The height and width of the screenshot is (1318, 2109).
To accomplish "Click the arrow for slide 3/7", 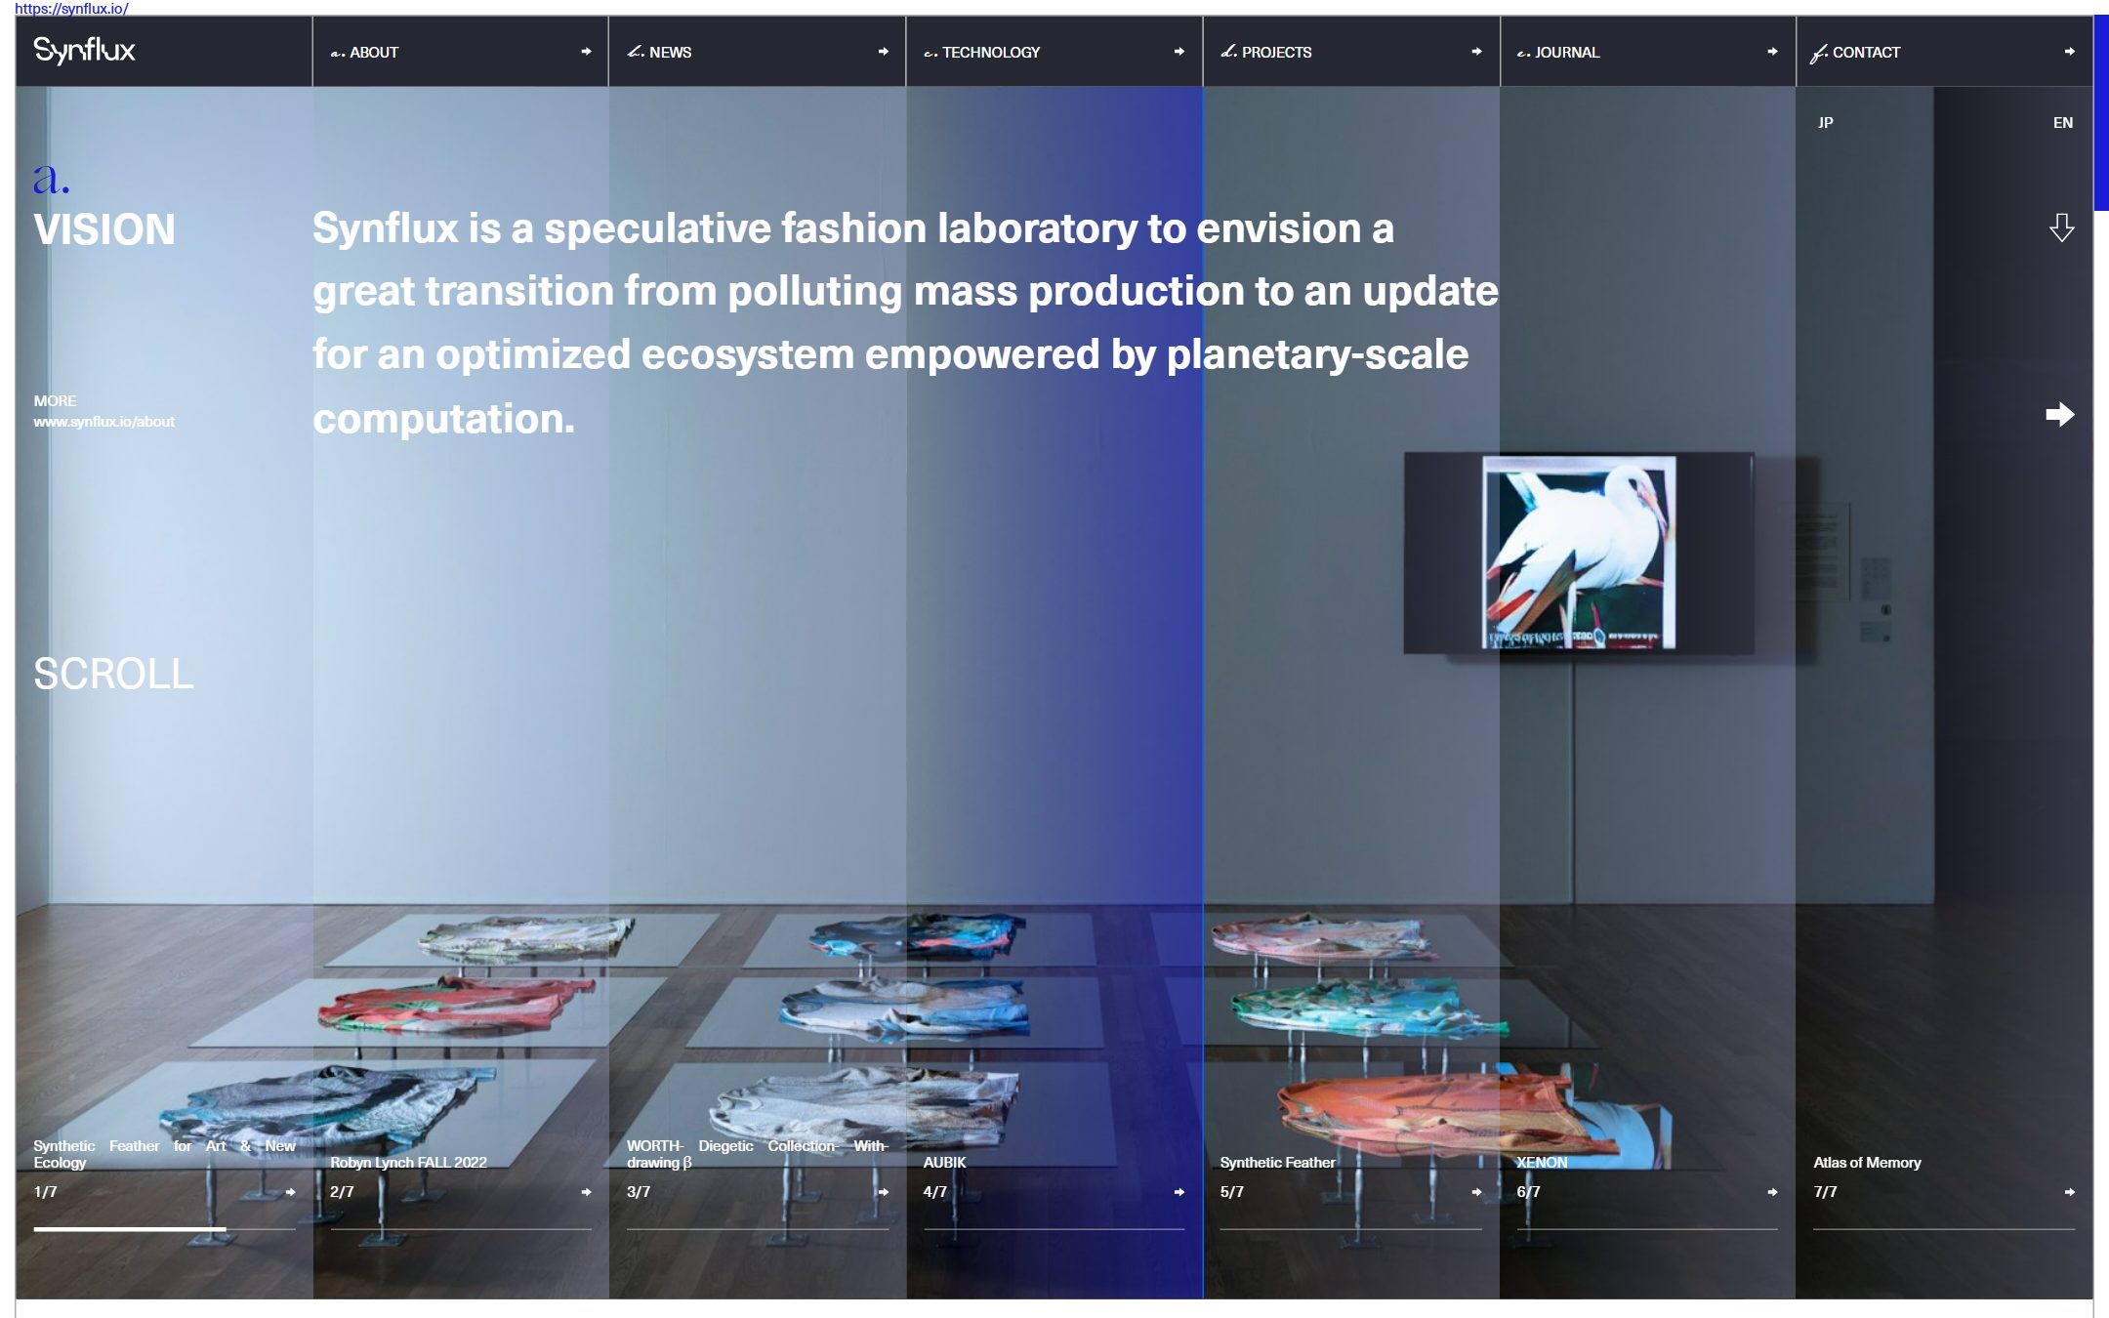I will tap(883, 1192).
